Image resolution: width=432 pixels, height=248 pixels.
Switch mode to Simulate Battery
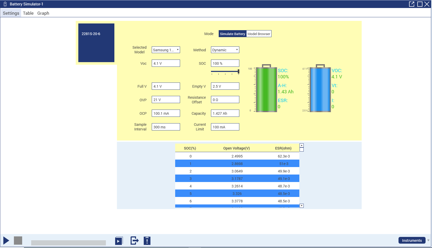pyautogui.click(x=232, y=34)
